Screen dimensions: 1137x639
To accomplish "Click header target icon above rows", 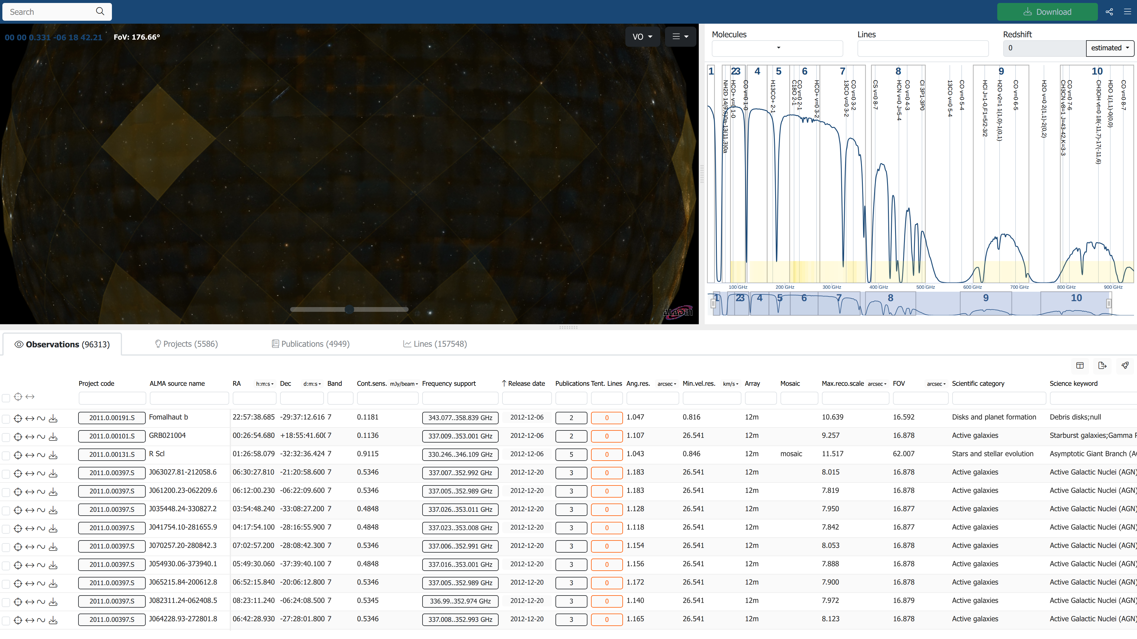I will pyautogui.click(x=18, y=396).
